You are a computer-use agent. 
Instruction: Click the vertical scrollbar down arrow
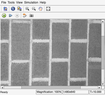tap(103, 84)
